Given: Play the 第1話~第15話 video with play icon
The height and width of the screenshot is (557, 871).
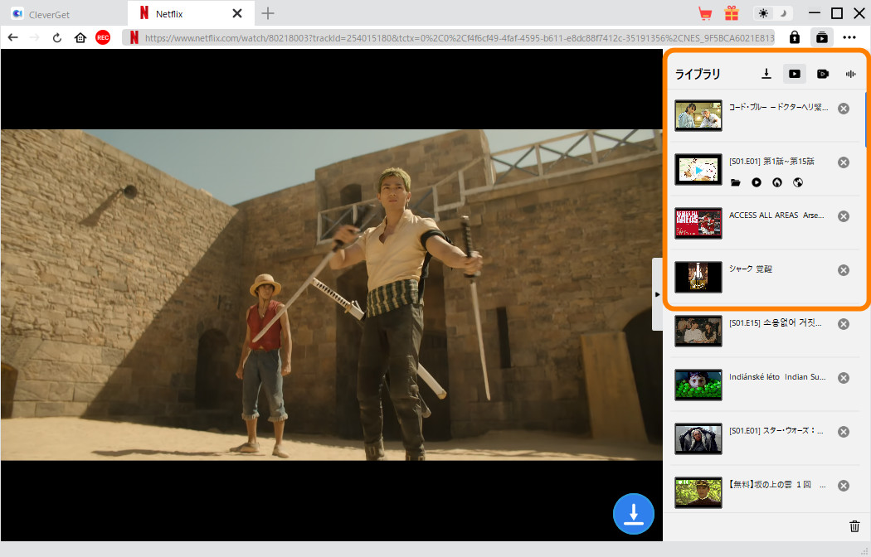Looking at the screenshot, I should [757, 182].
